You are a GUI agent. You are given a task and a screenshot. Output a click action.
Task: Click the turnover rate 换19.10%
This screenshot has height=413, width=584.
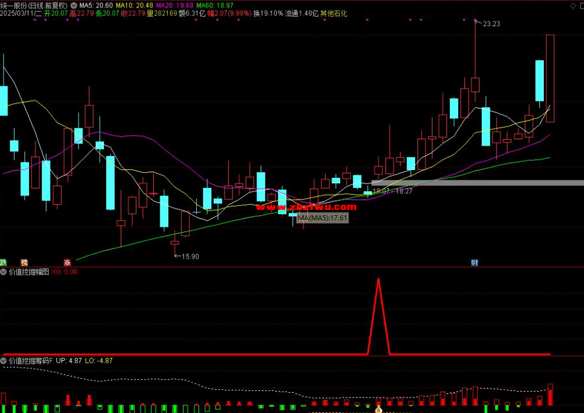(x=268, y=14)
